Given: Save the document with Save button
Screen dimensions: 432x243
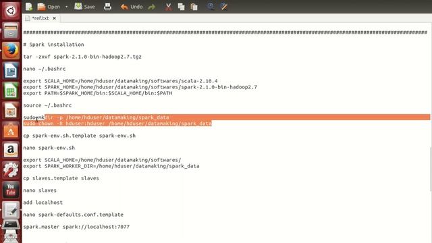Looking at the screenshot, I should [85, 7].
